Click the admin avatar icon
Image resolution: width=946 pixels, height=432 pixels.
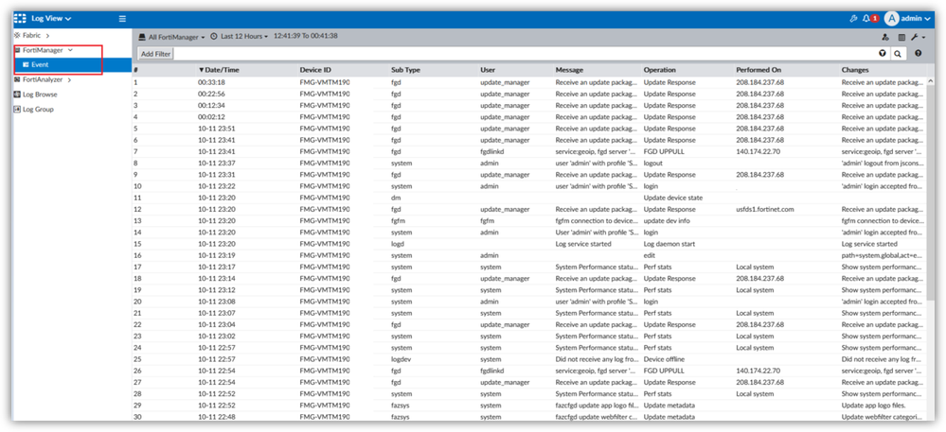pos(892,19)
